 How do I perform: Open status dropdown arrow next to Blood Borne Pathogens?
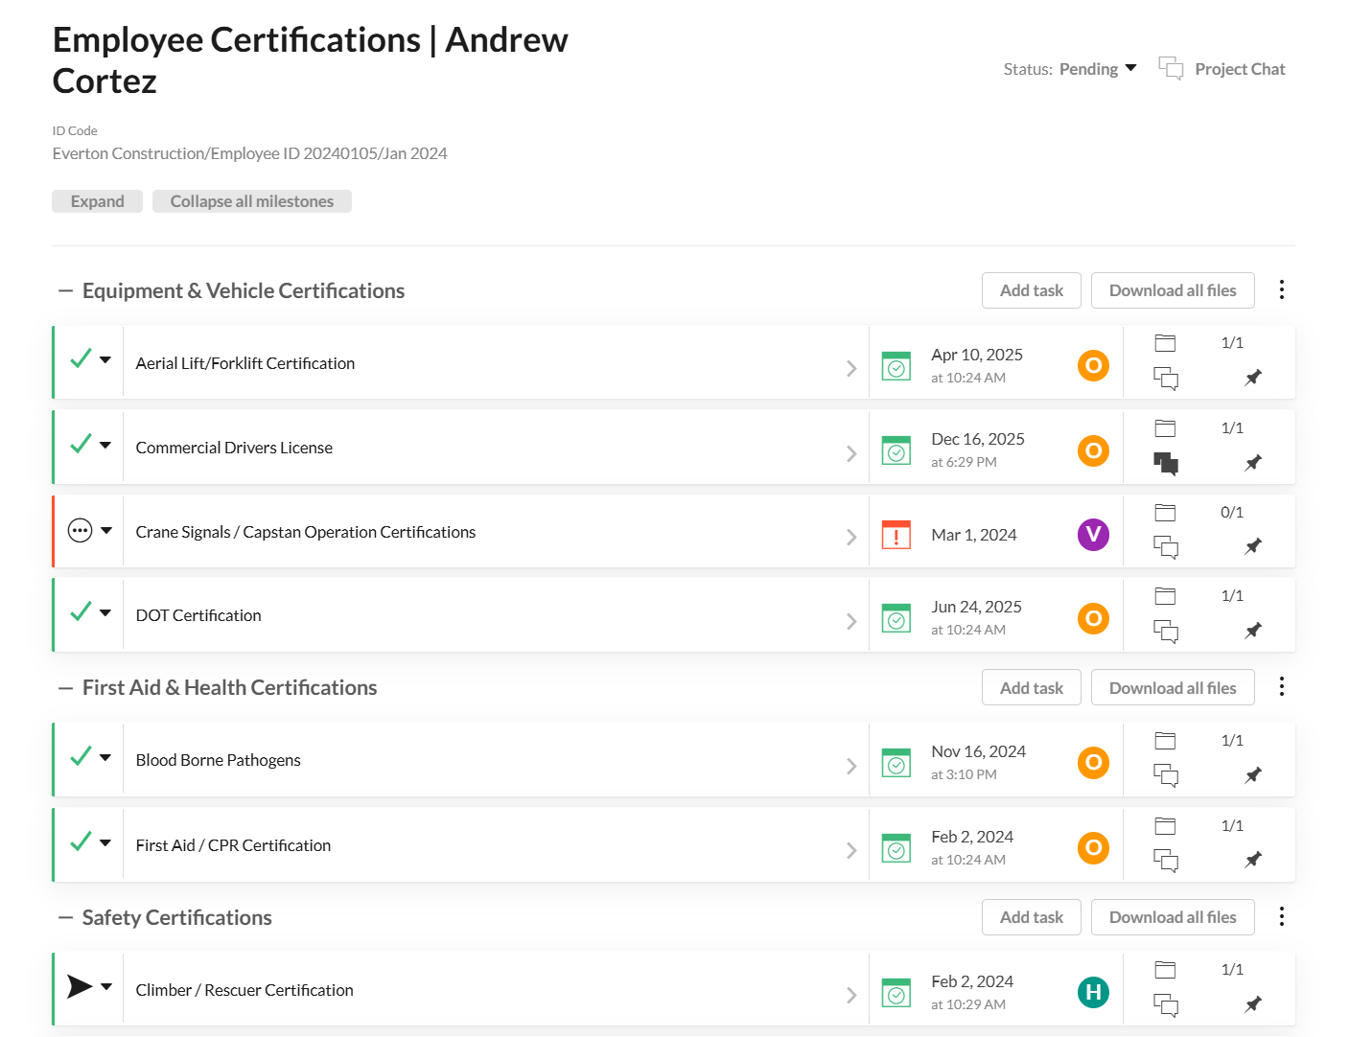click(x=105, y=757)
